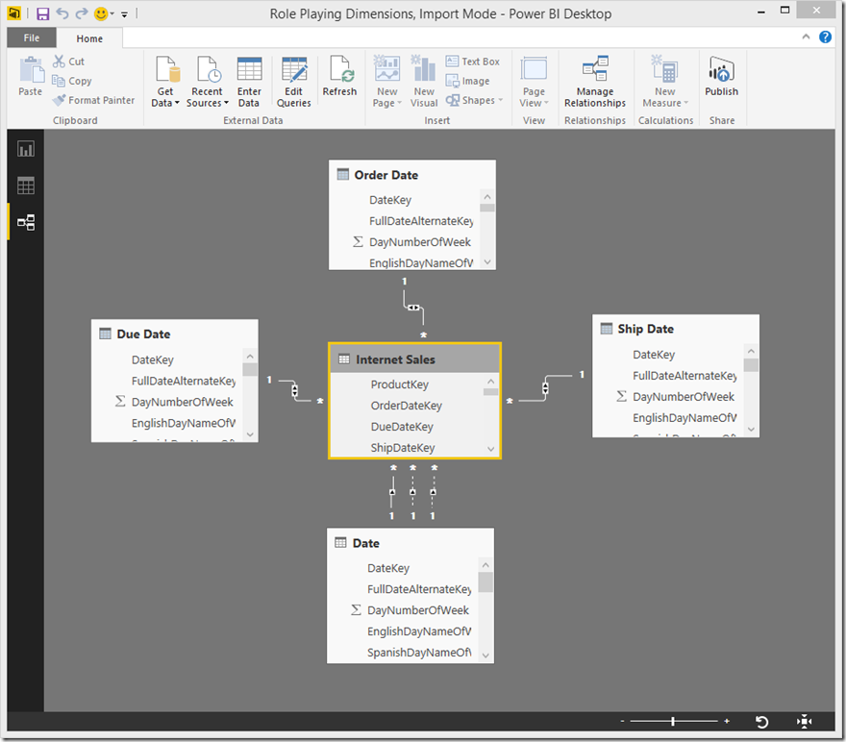Image resolution: width=846 pixels, height=742 pixels.
Task: Select the Order Date relationship direction arrow
Action: [x=413, y=308]
